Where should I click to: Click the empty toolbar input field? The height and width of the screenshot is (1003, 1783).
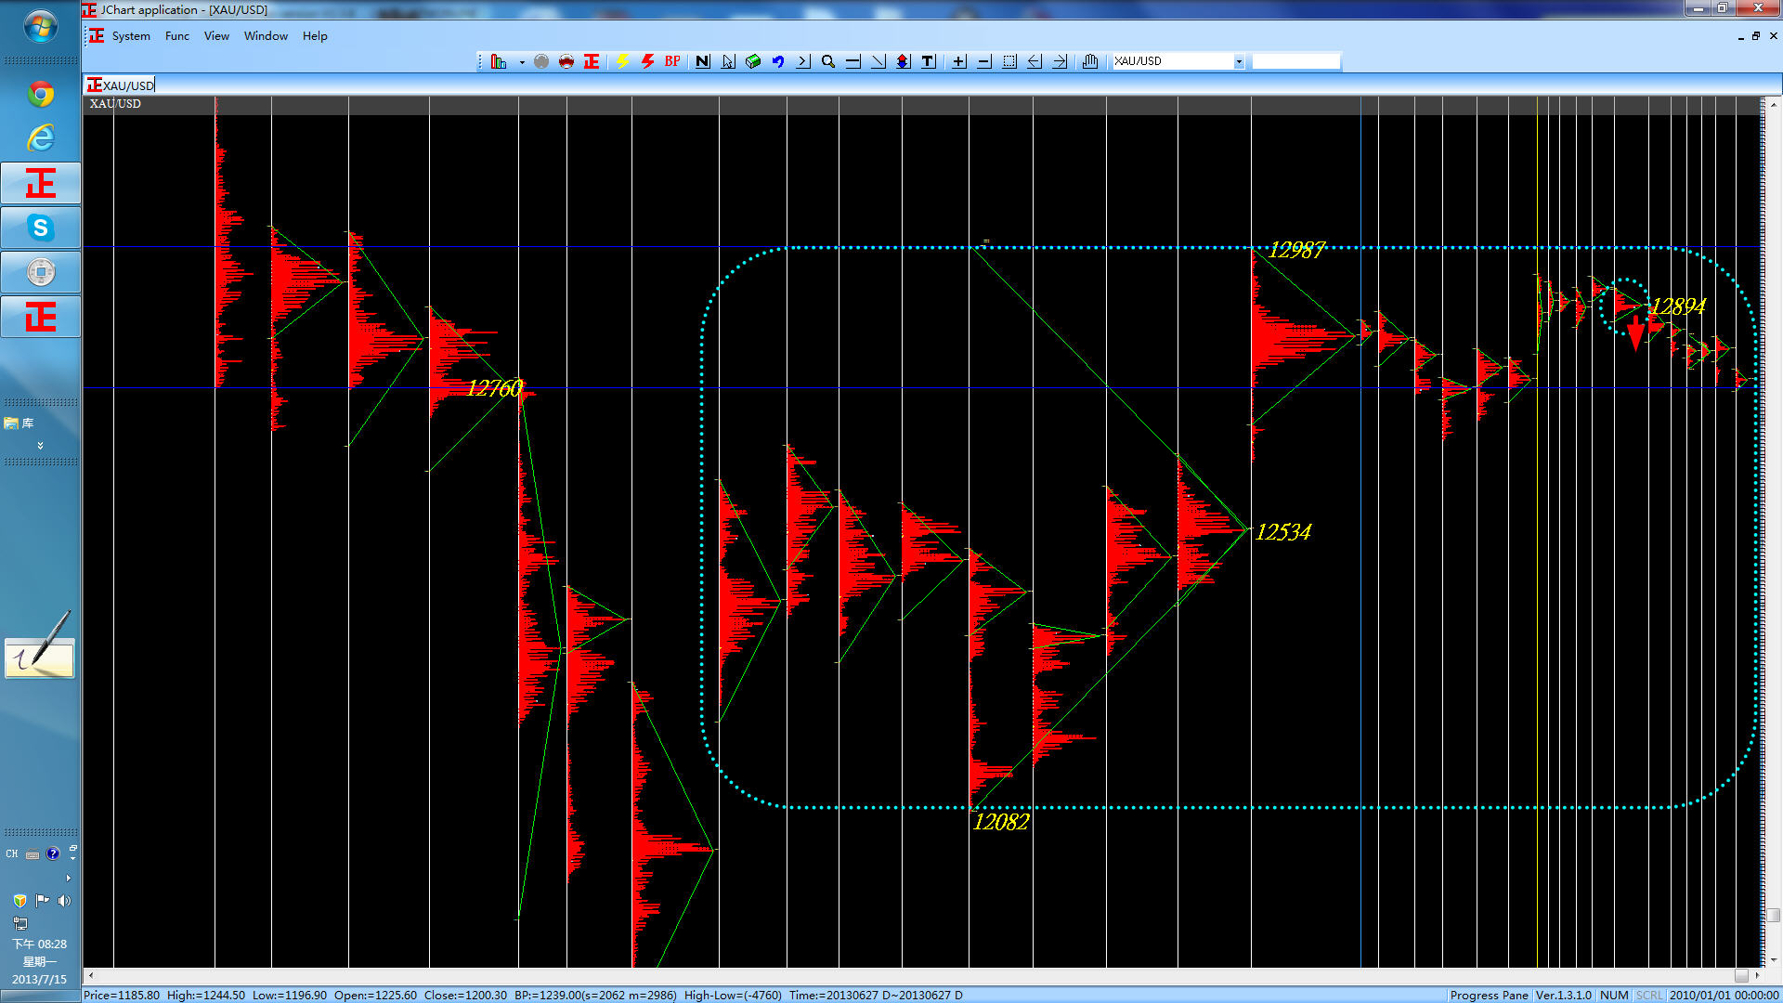[x=1296, y=61]
